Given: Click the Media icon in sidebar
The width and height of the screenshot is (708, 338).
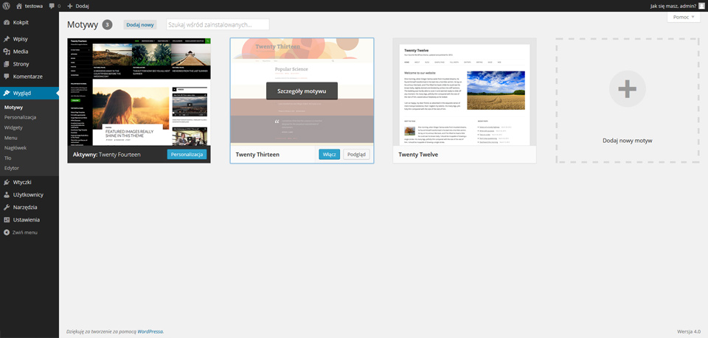Looking at the screenshot, I should point(7,52).
